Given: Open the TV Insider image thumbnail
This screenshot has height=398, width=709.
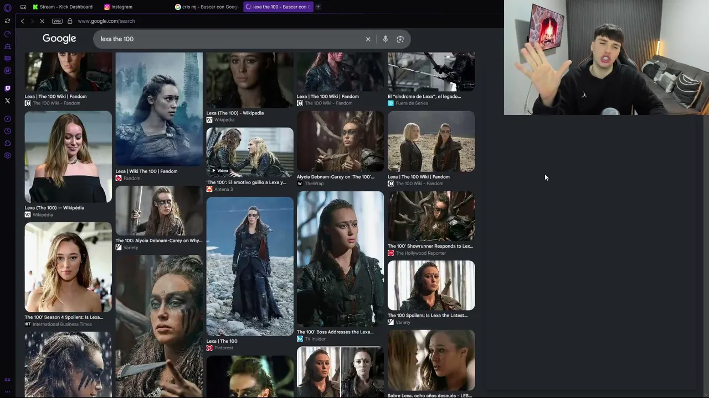Looking at the screenshot, I should 340,259.
